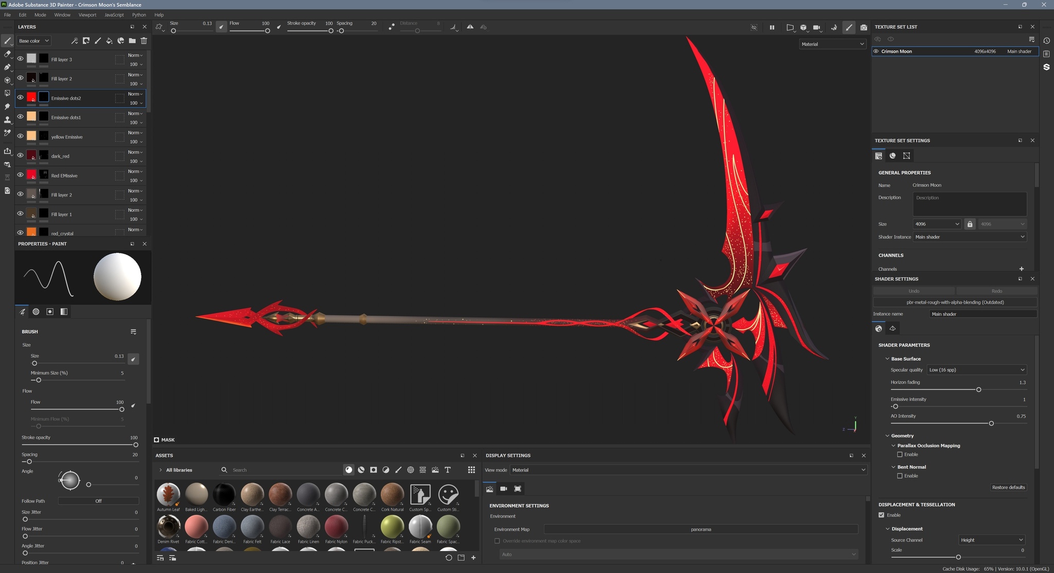This screenshot has height=573, width=1054.
Task: Open the Specular quality dropdown
Action: coord(976,370)
